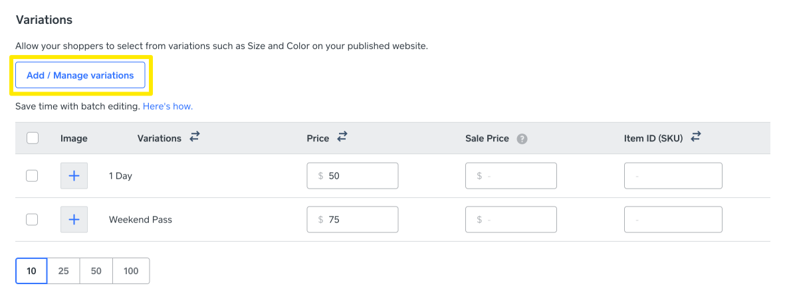The height and width of the screenshot is (308, 787).
Task: Open the "Here's how." batch editing link
Action: click(168, 106)
